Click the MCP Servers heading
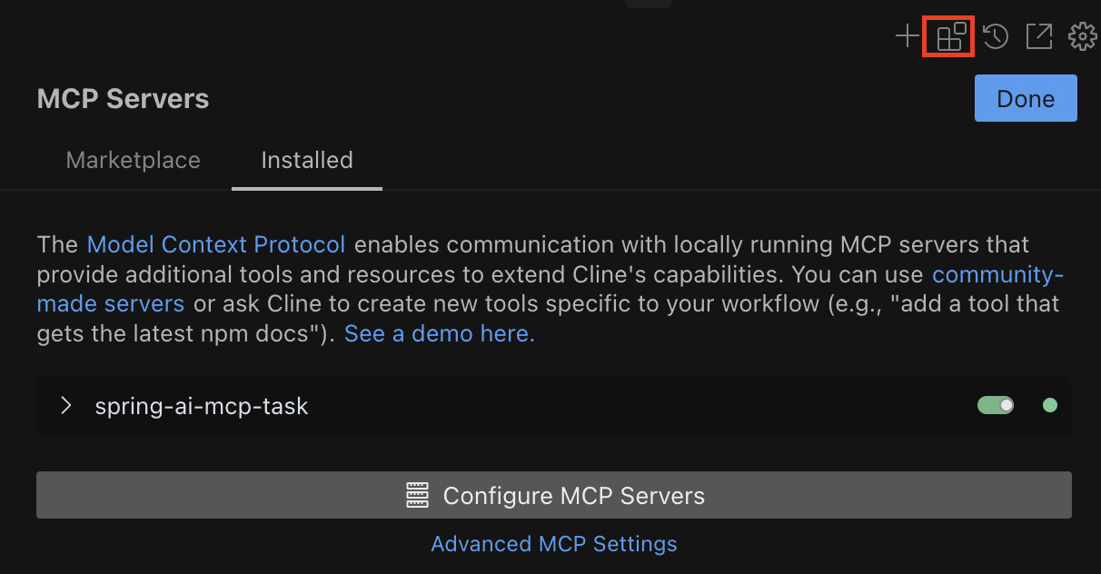 124,99
